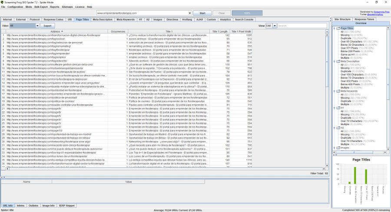The height and width of the screenshot is (212, 391).
Task: Click the Start crawl button
Action: [x=202, y=13]
